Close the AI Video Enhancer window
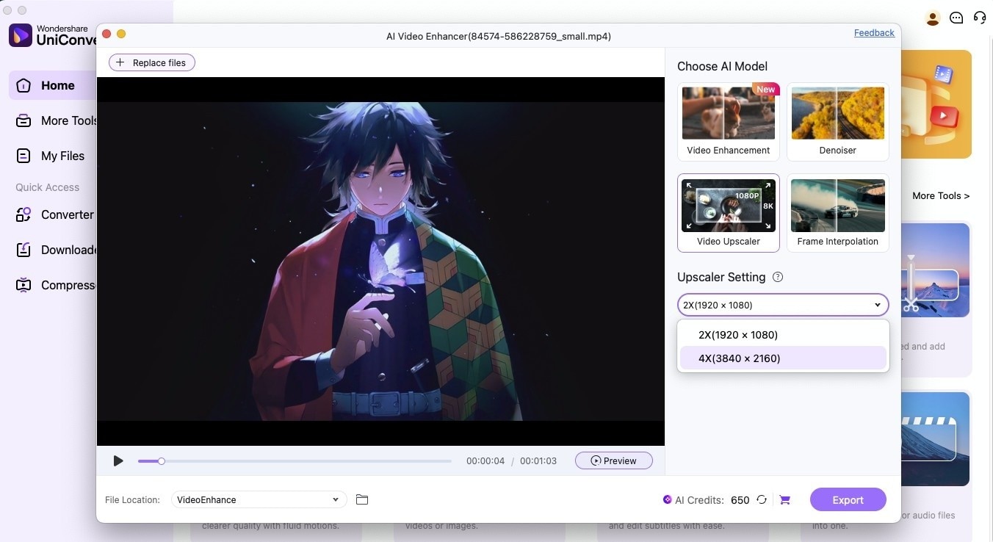This screenshot has width=993, height=542. click(x=106, y=34)
